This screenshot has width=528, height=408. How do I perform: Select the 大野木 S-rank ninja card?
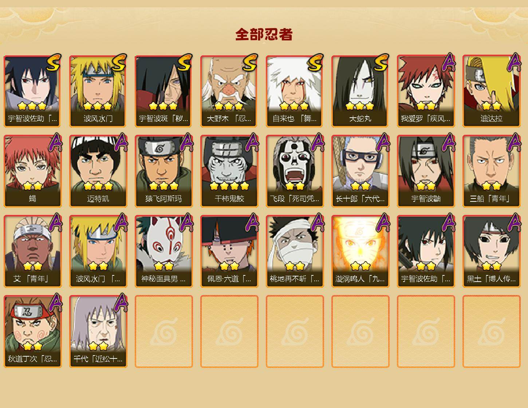pyautogui.click(x=229, y=91)
